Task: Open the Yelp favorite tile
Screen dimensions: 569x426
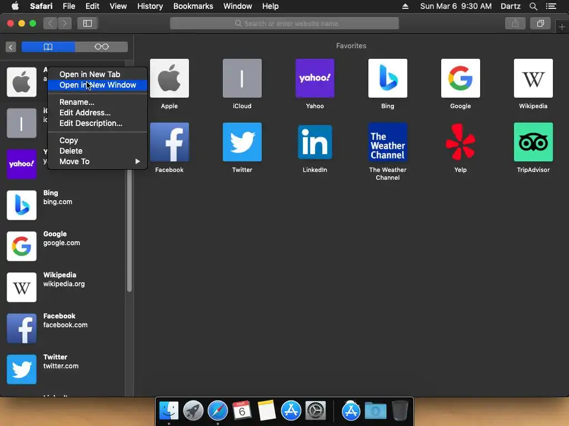Action: click(460, 142)
